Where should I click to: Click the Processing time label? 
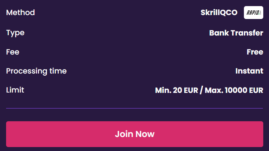pyautogui.click(x=36, y=71)
